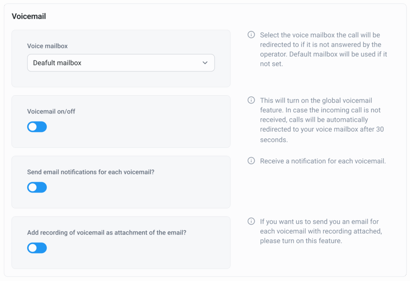The height and width of the screenshot is (281, 410).
Task: Click the 'Voicemail on/off' label
Action: [x=51, y=112]
